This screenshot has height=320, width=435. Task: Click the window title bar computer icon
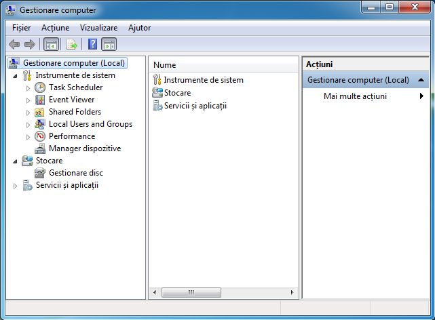pyautogui.click(x=11, y=10)
